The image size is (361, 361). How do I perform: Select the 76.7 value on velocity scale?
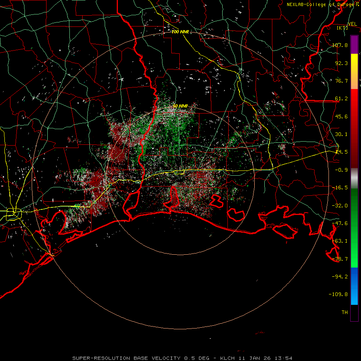(341, 81)
